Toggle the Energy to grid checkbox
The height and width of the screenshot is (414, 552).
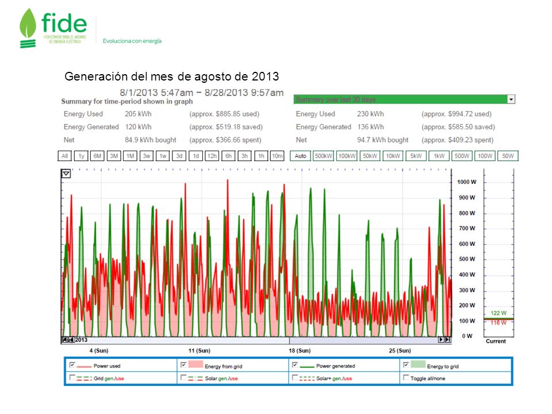[406, 365]
